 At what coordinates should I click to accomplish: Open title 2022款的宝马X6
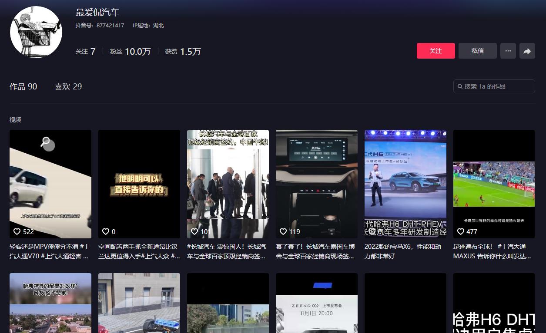point(403,251)
